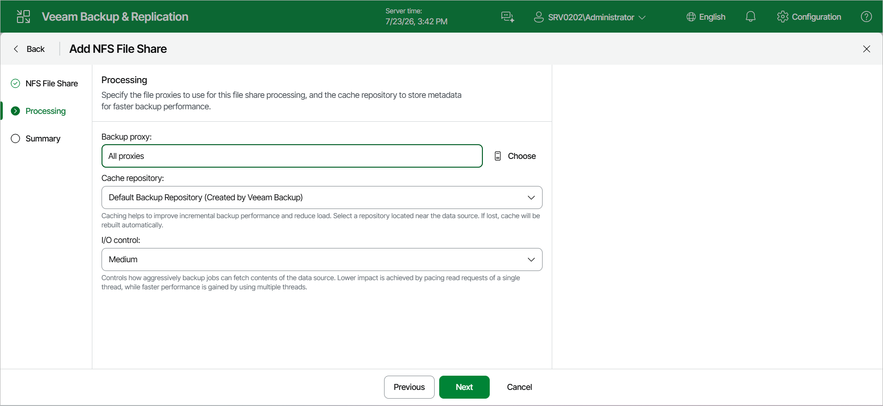Go Back to previous page
Viewport: 883px width, 406px height.
pyautogui.click(x=35, y=49)
